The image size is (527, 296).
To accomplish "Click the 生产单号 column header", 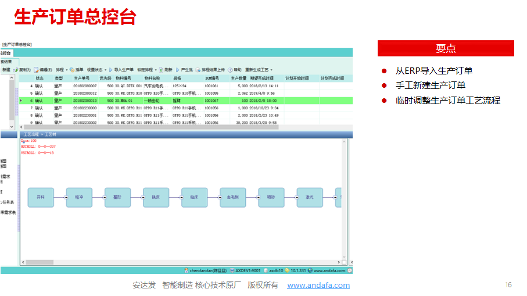I will 82,79.
